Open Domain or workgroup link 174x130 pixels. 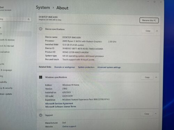coord(65,67)
